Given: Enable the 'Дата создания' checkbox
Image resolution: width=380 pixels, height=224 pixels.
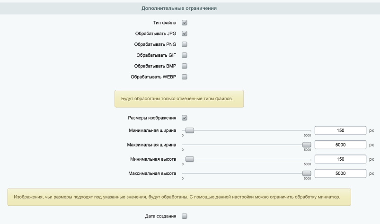Looking at the screenshot, I should coord(185,216).
